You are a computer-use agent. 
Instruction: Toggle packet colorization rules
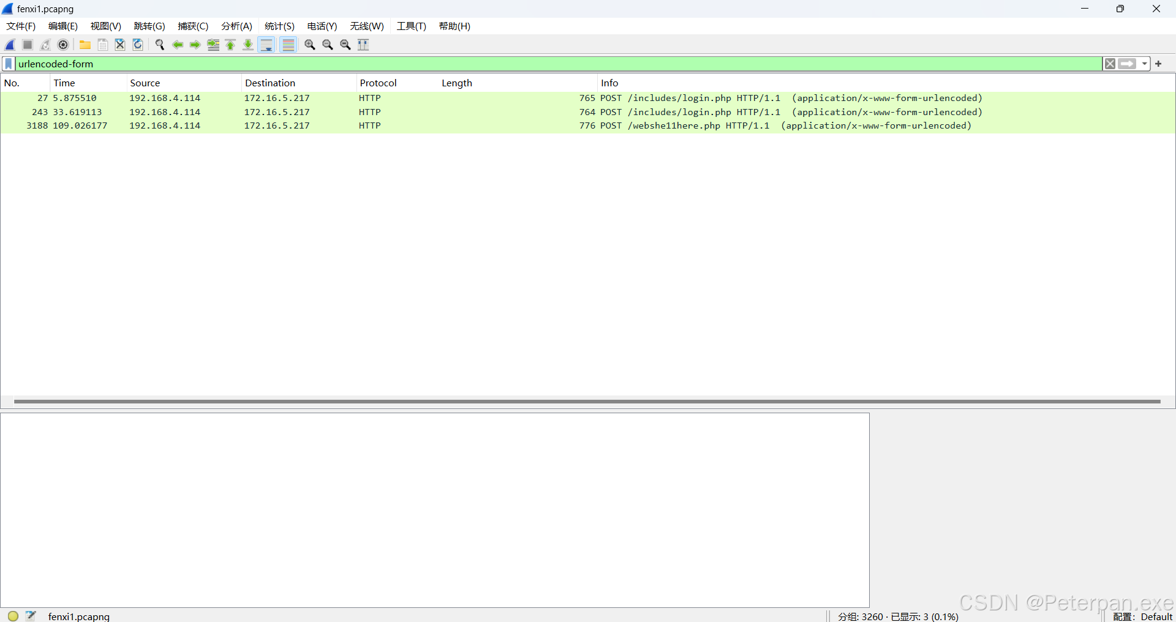click(288, 45)
